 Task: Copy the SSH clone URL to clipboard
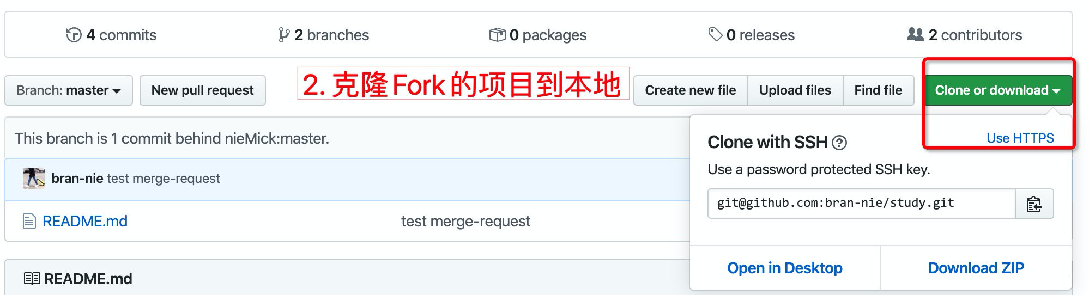pos(1034,204)
